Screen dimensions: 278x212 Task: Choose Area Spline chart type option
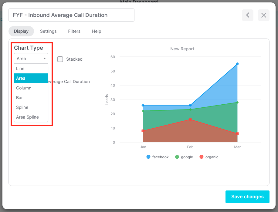pyautogui.click(x=31, y=117)
